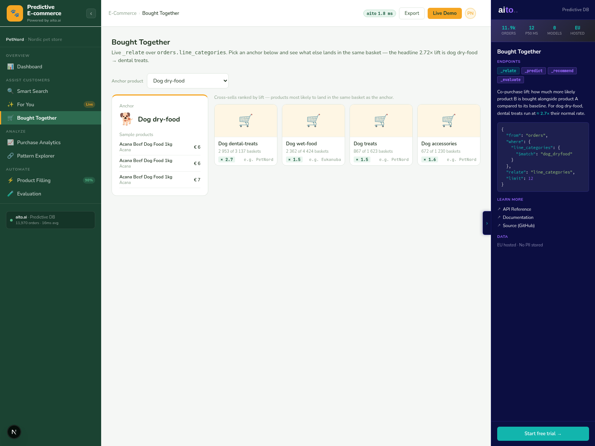Click the dog emoji icon in Anchor card
Screen dimensions: 595x446
tap(126, 119)
